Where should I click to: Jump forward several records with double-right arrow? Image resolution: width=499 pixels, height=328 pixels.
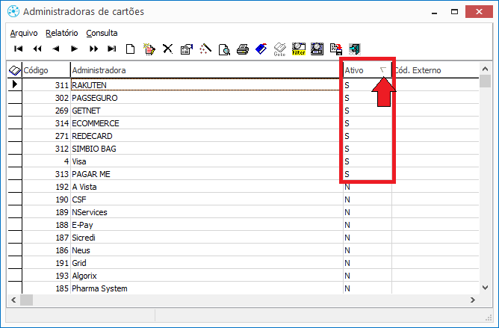coord(93,49)
